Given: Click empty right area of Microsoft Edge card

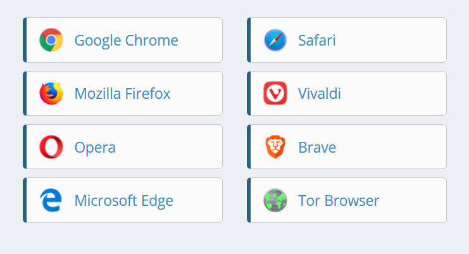Looking at the screenshot, I should click(x=199, y=201).
